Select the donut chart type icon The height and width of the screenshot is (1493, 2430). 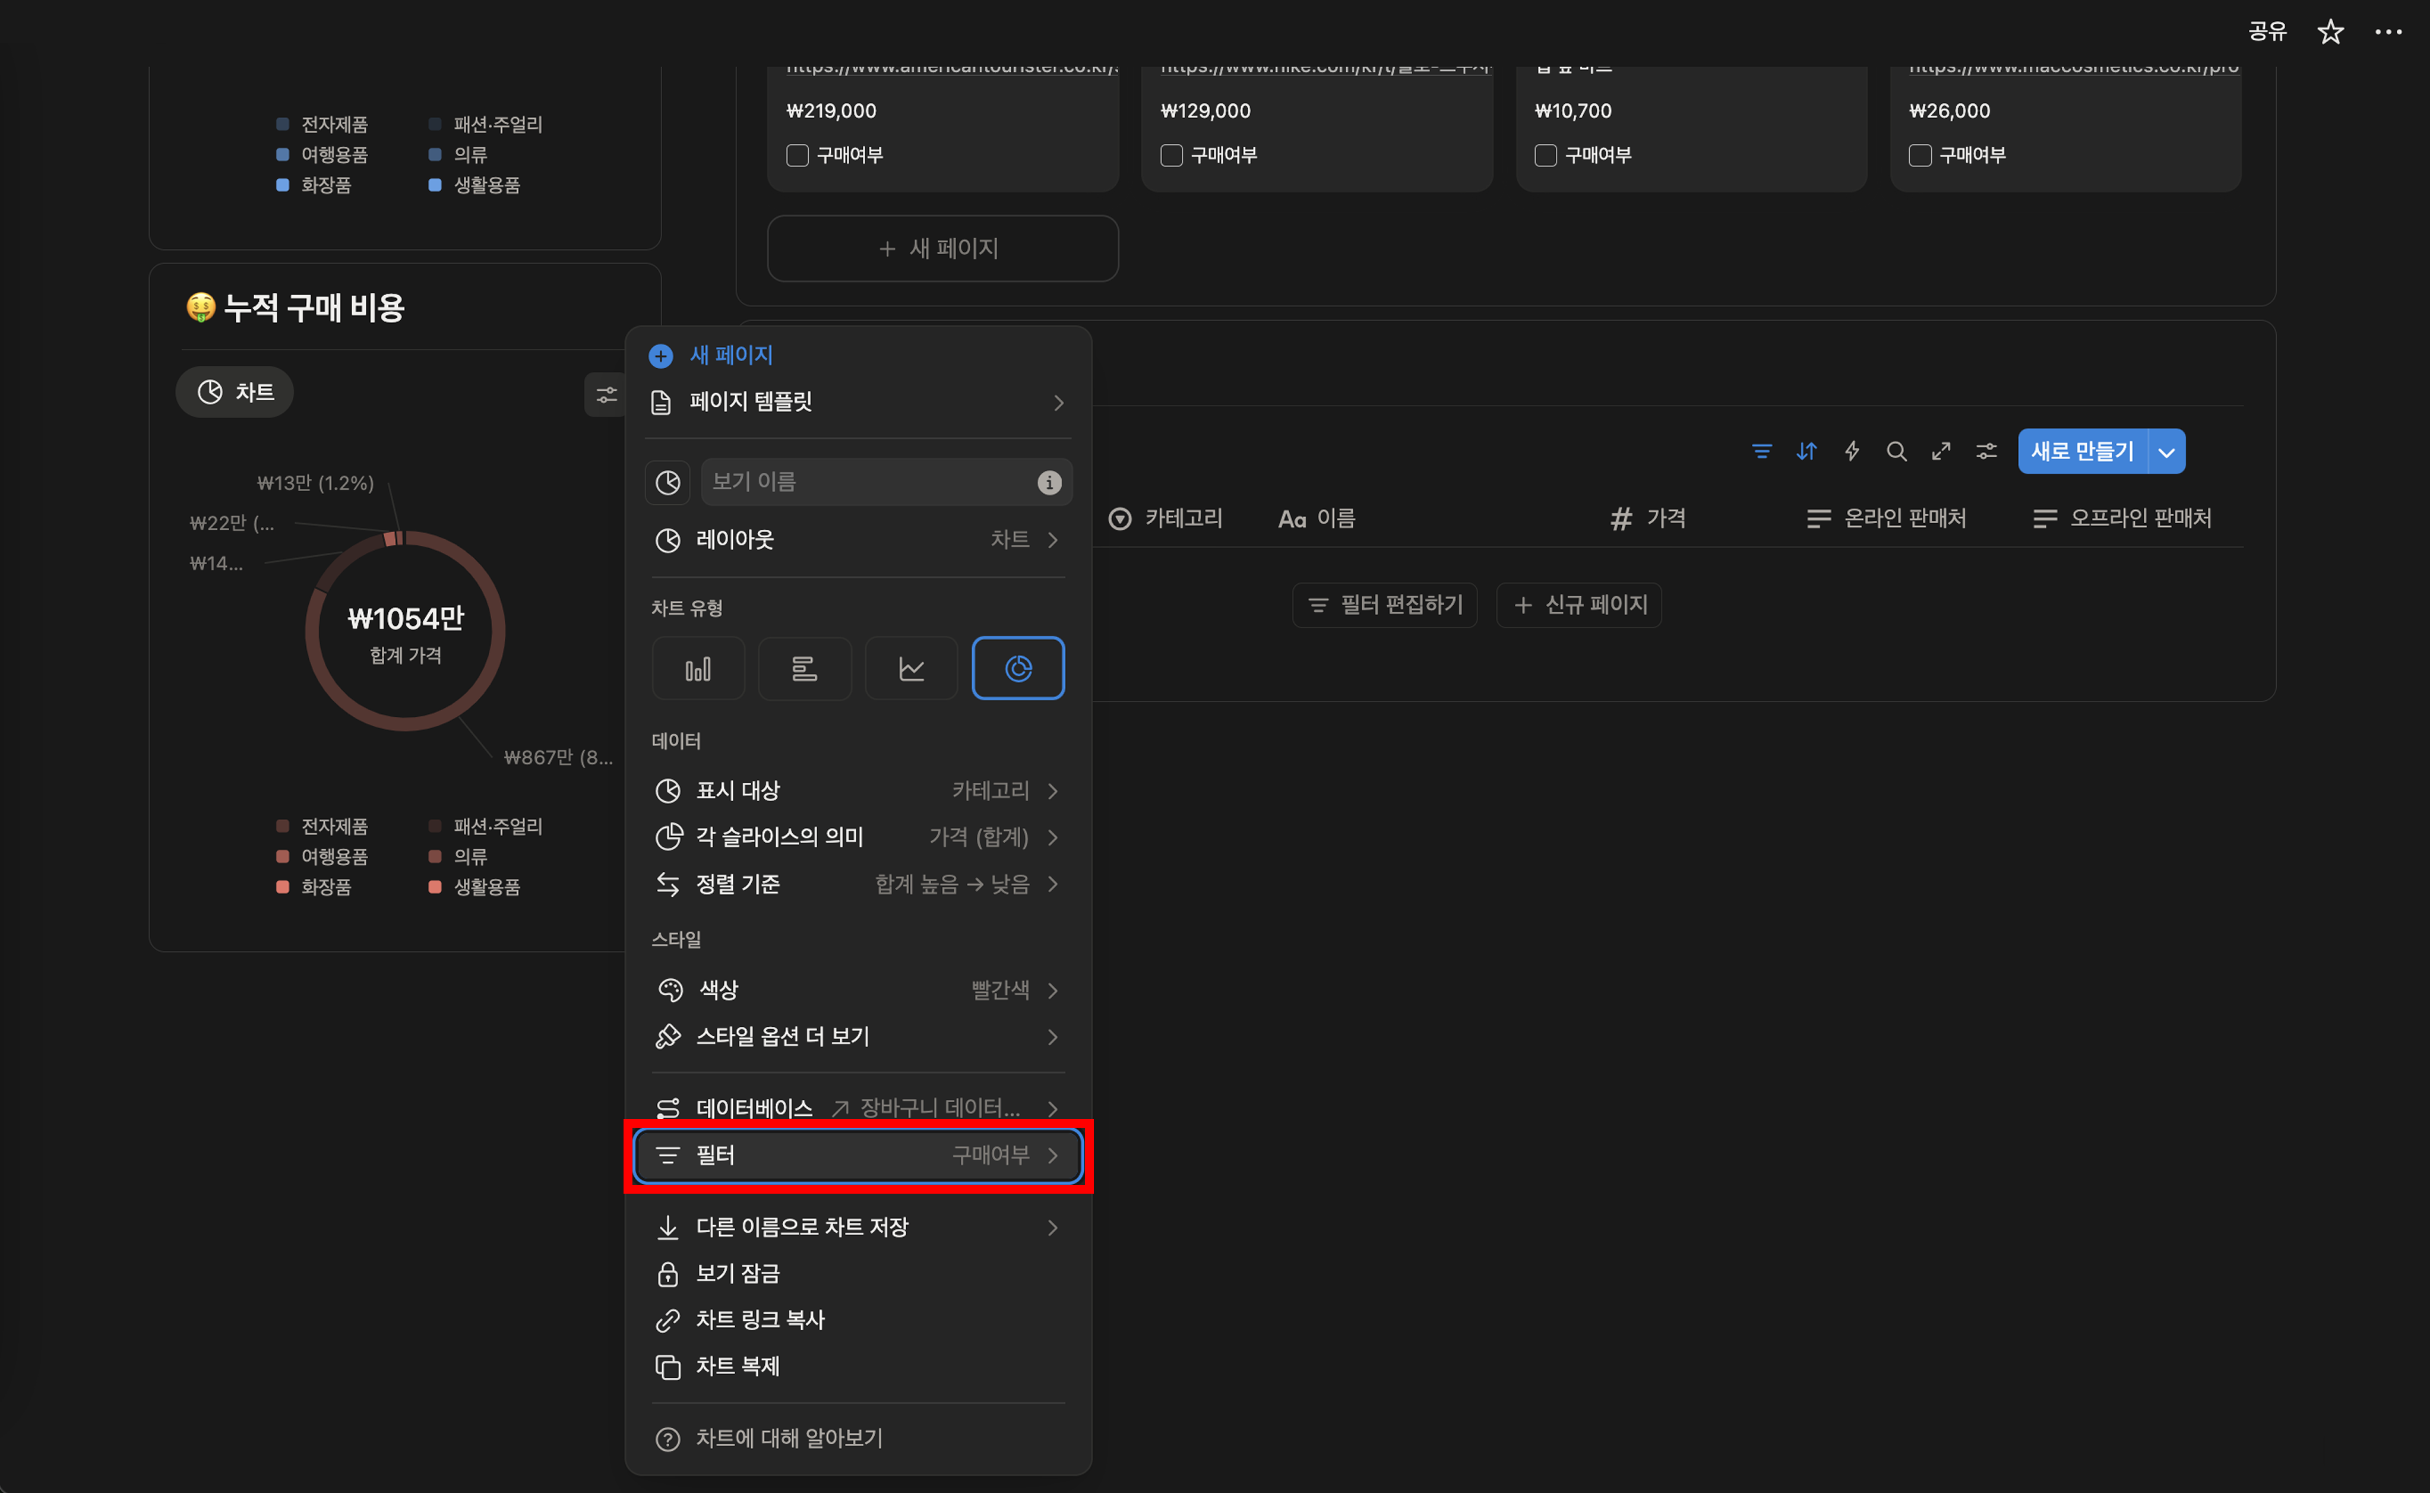1018,669
